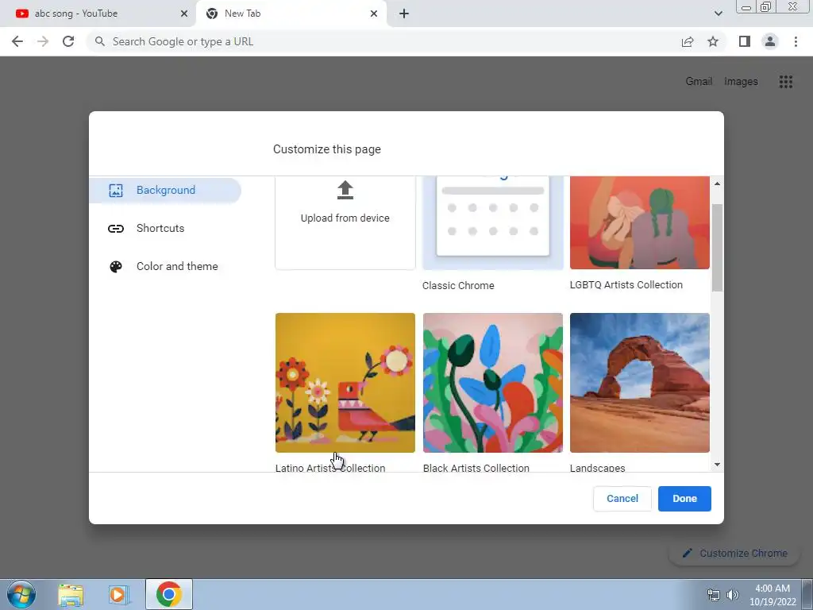Open the volume speaker tray icon
The height and width of the screenshot is (610, 813).
pyautogui.click(x=733, y=595)
